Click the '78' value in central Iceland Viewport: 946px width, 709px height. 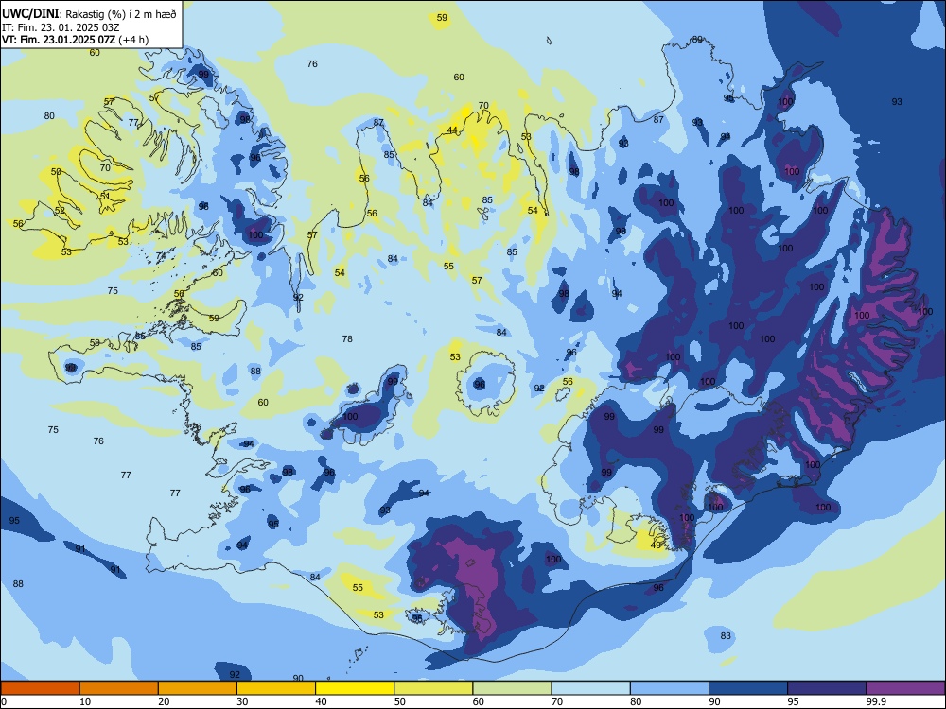click(x=347, y=338)
